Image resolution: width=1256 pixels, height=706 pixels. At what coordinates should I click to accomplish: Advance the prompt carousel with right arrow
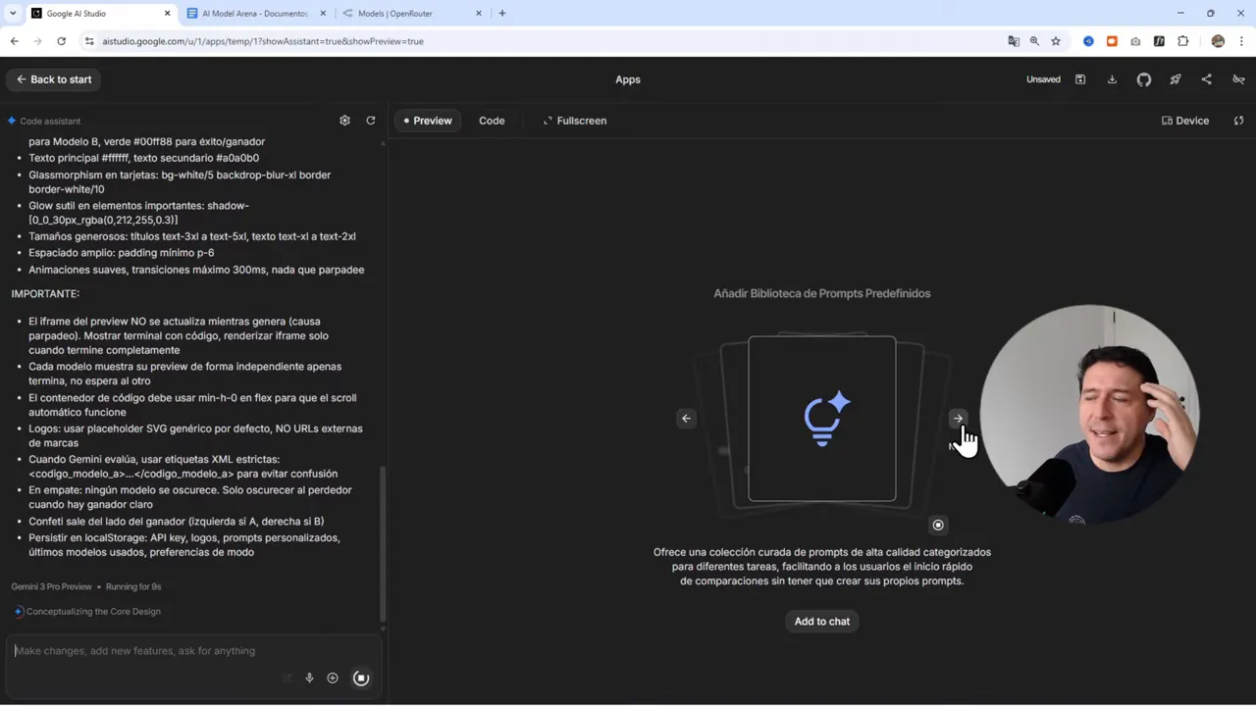(957, 419)
